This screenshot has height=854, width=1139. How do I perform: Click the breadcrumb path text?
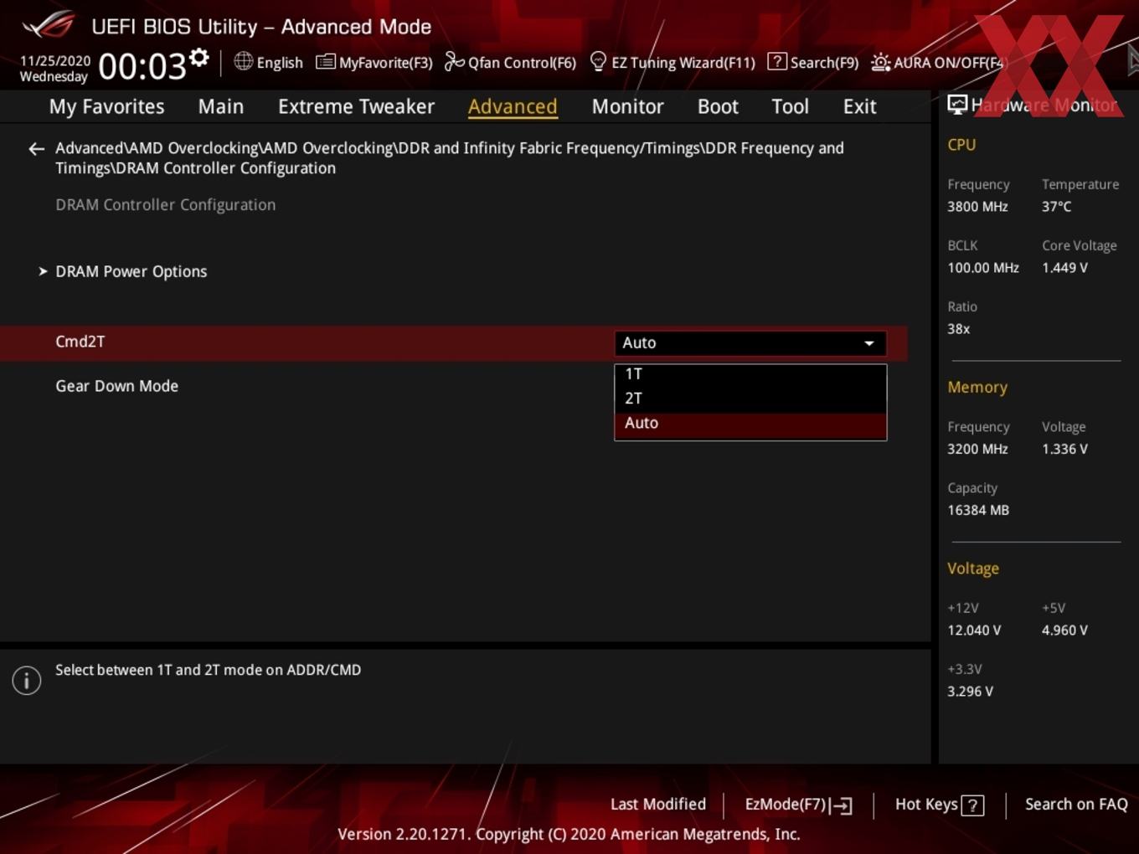(x=450, y=158)
